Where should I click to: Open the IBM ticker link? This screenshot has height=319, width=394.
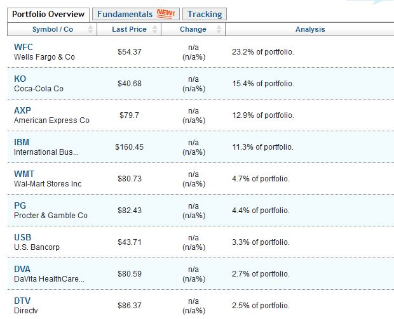[x=22, y=142]
